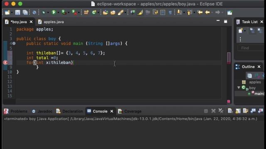Open the Coverage tab
266x149 pixels.
tap(130, 111)
